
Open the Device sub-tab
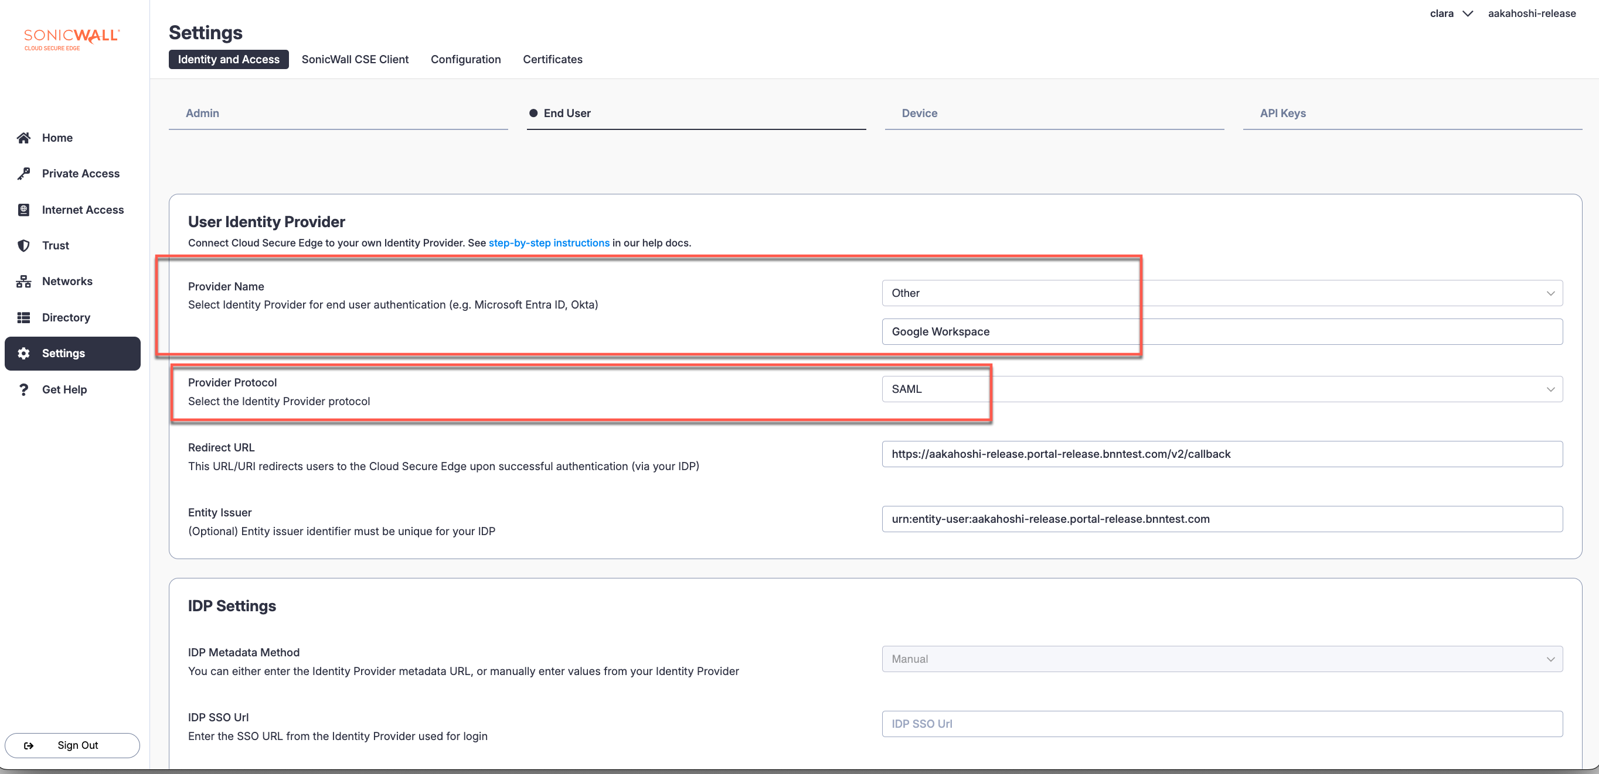coord(1054,114)
